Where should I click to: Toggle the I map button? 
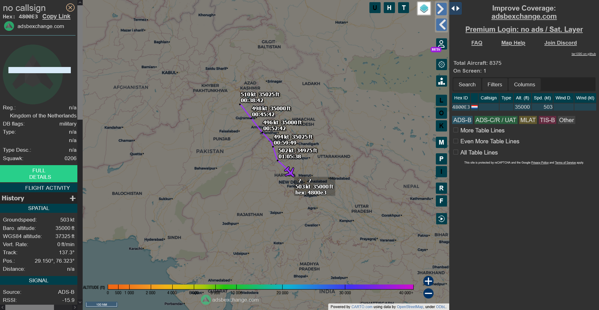tap(441, 172)
